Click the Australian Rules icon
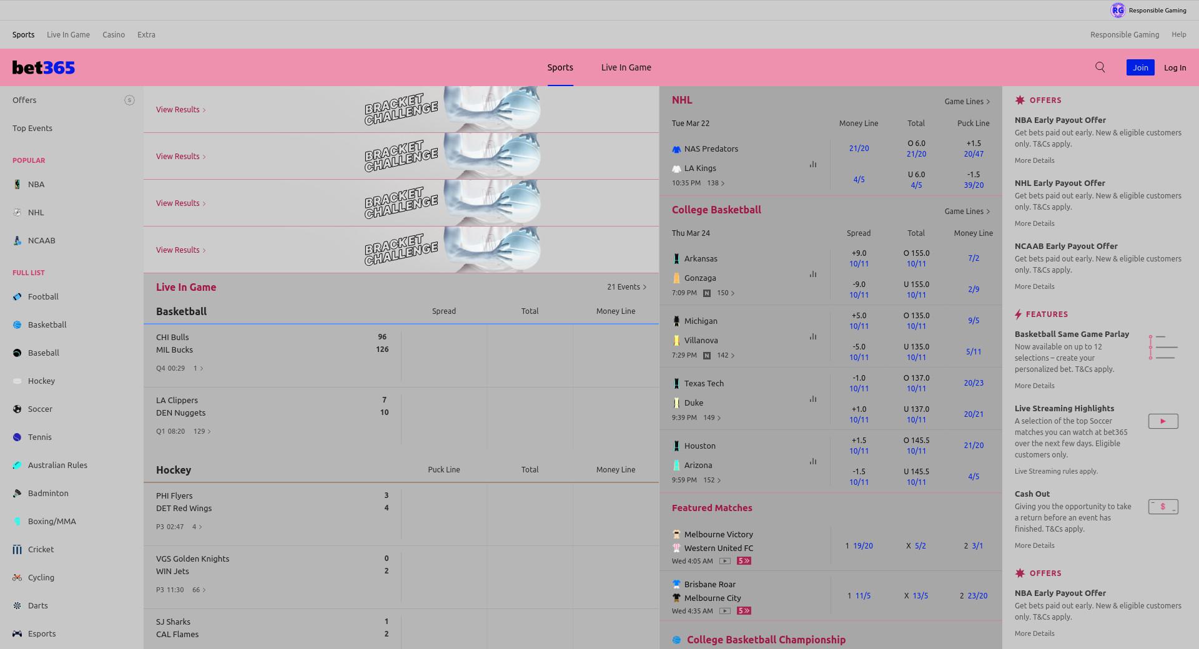This screenshot has height=649, width=1199. tap(17, 465)
